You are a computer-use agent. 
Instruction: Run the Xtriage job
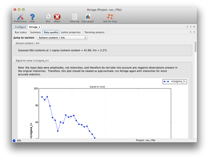coord(48,16)
